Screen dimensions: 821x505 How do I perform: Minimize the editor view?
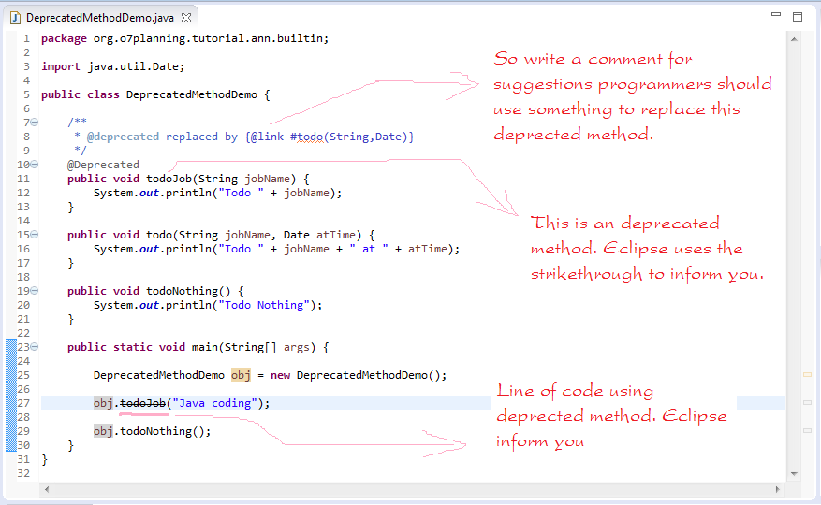pyautogui.click(x=776, y=15)
